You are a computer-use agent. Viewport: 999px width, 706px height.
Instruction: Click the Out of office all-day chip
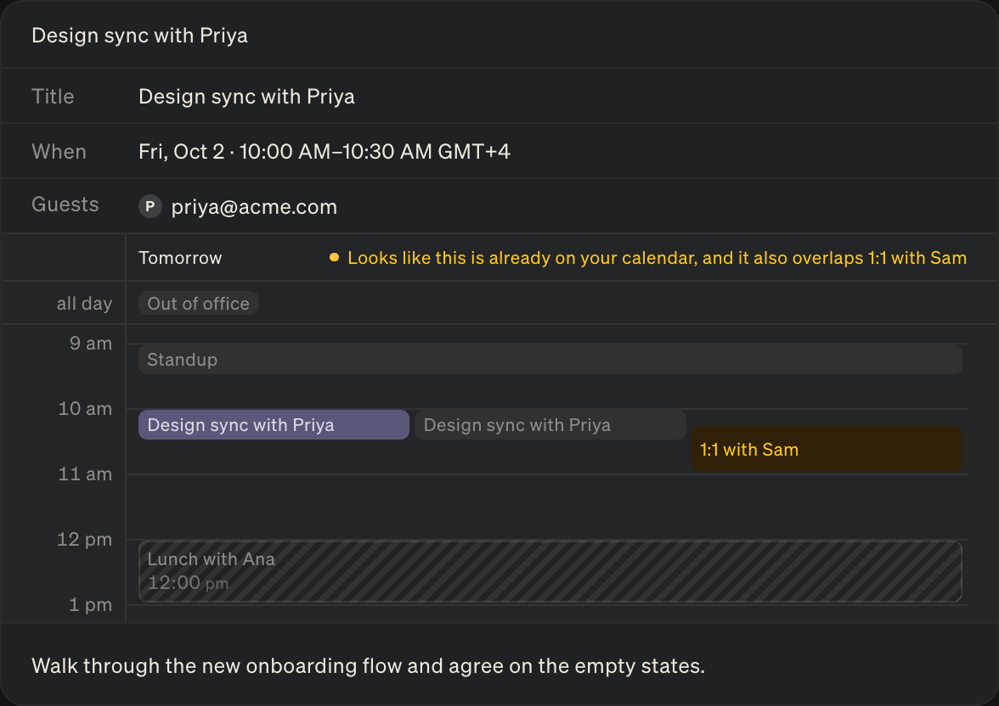(x=199, y=303)
